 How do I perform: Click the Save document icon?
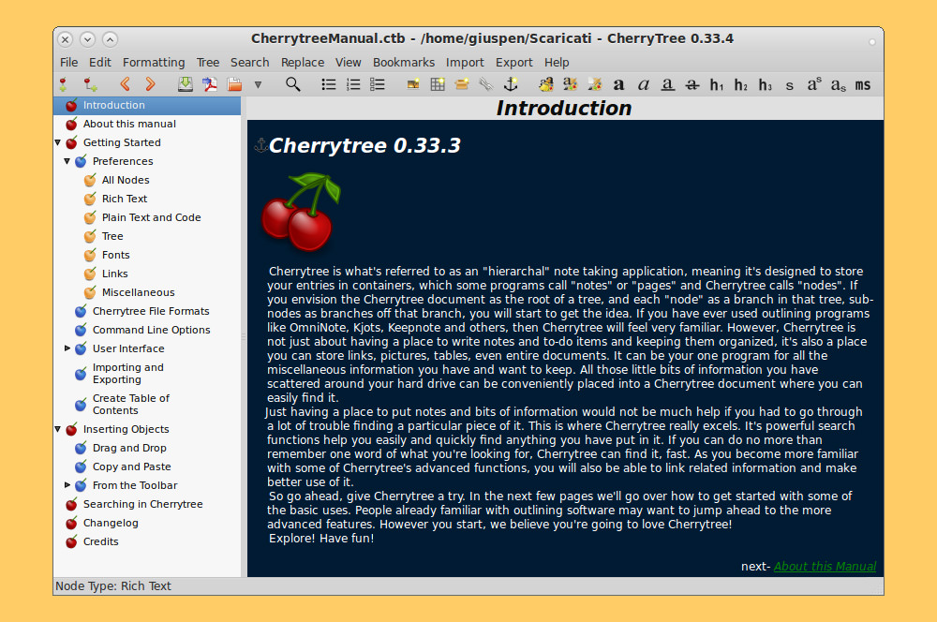tap(186, 84)
